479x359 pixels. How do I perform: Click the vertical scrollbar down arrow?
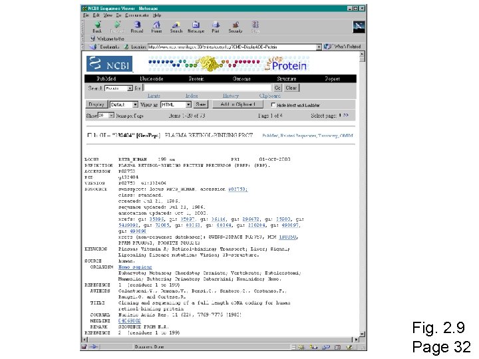pos(362,334)
